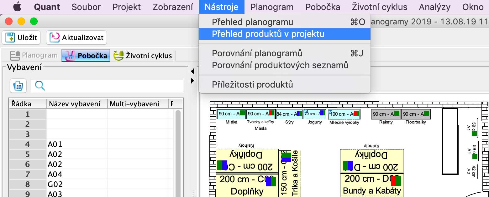This screenshot has height=197, width=489.
Task: Open the Analýzy menu
Action: click(434, 7)
